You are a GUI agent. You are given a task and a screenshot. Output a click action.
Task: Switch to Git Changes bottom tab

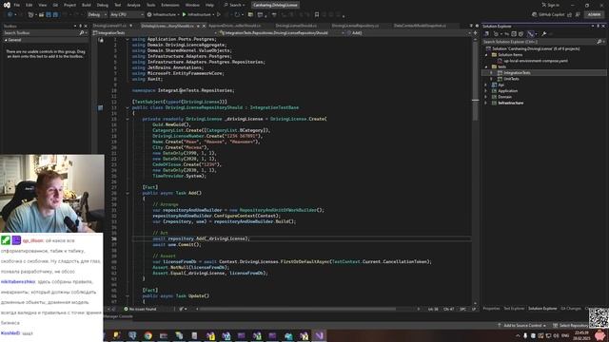point(571,309)
